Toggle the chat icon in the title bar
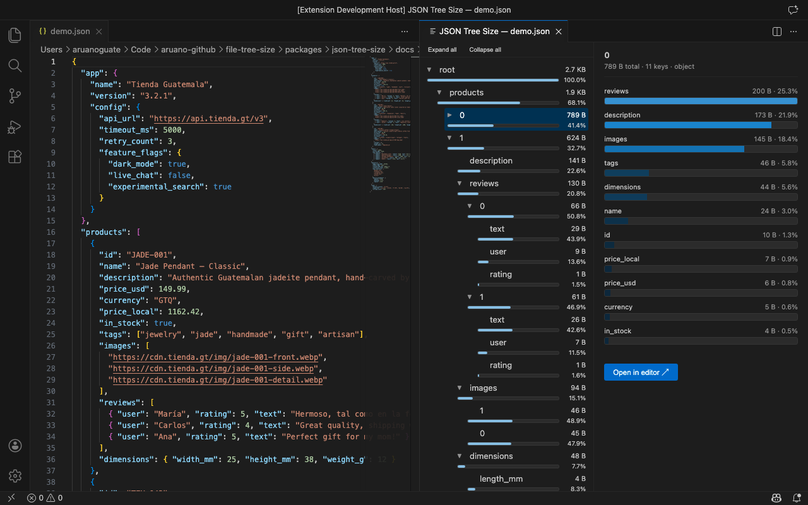Image resolution: width=808 pixels, height=505 pixels. pyautogui.click(x=793, y=10)
